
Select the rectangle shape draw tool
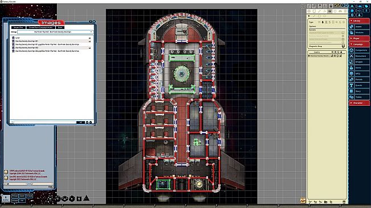coord(319,16)
